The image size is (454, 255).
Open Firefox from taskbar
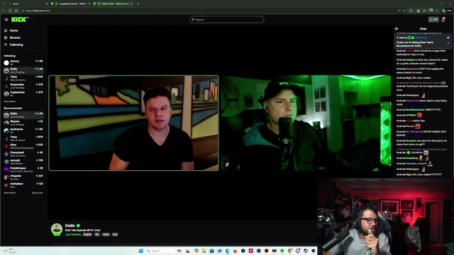pyautogui.click(x=235, y=251)
